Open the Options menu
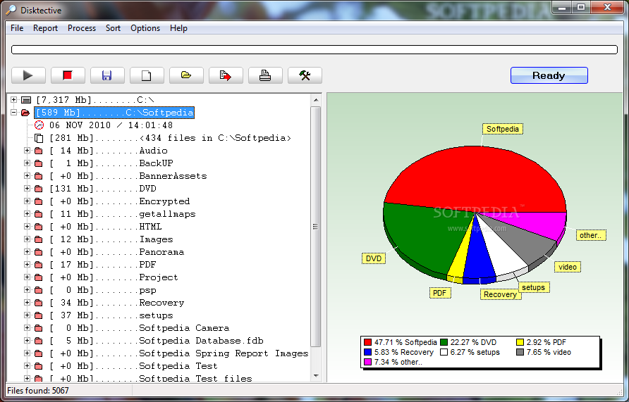This screenshot has width=629, height=402. 145,28
